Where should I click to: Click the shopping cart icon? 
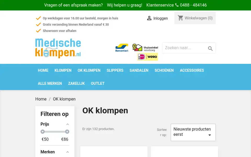click(180, 18)
